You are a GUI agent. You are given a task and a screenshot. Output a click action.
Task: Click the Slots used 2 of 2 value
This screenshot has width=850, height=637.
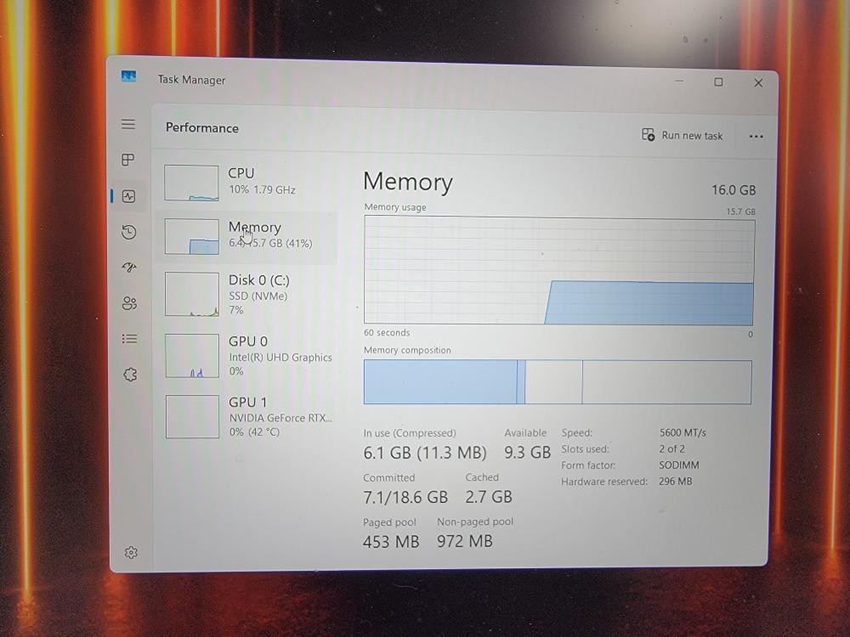click(671, 449)
